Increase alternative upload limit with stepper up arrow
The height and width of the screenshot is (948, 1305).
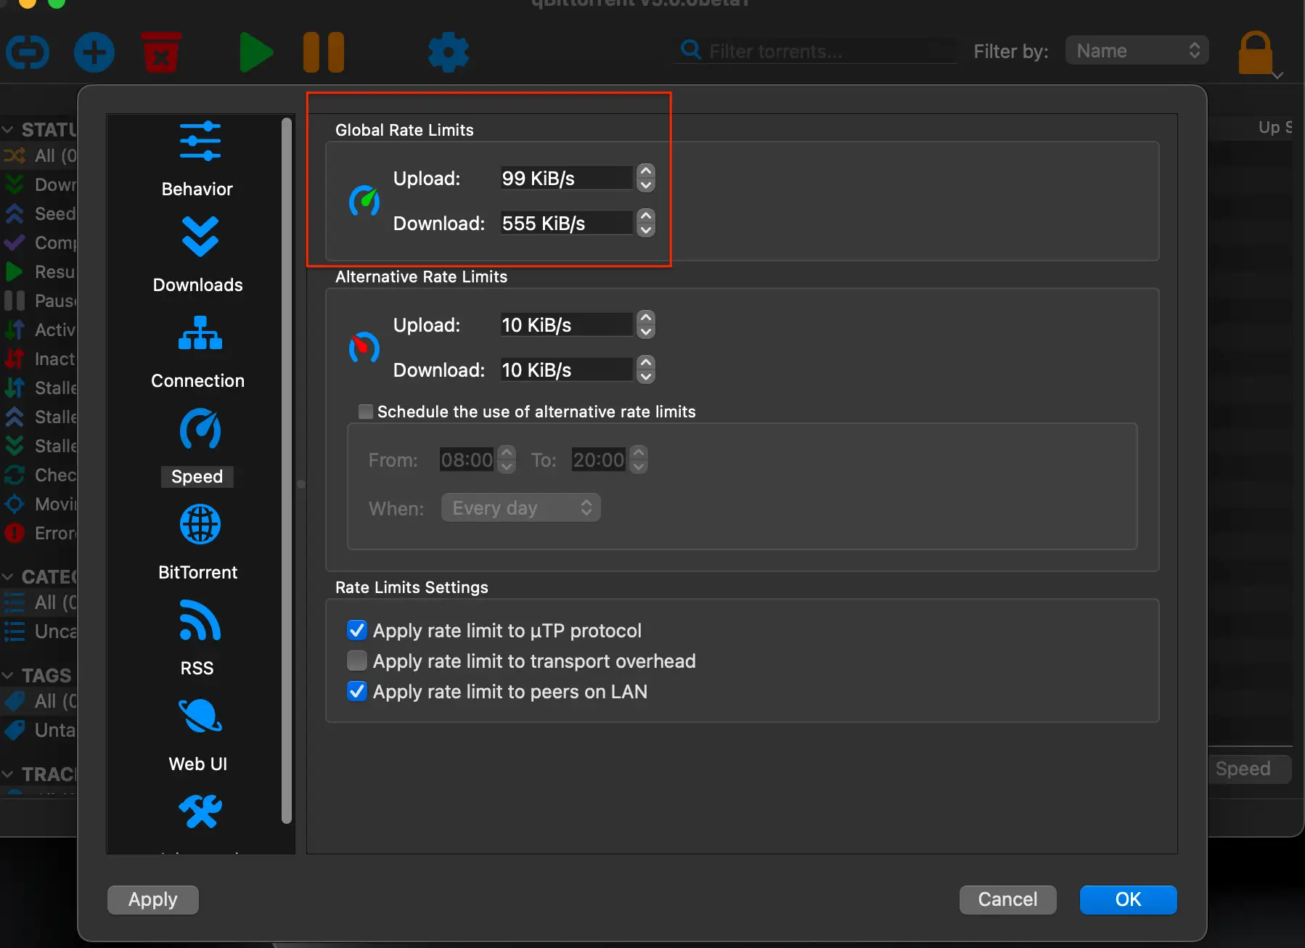click(x=646, y=318)
